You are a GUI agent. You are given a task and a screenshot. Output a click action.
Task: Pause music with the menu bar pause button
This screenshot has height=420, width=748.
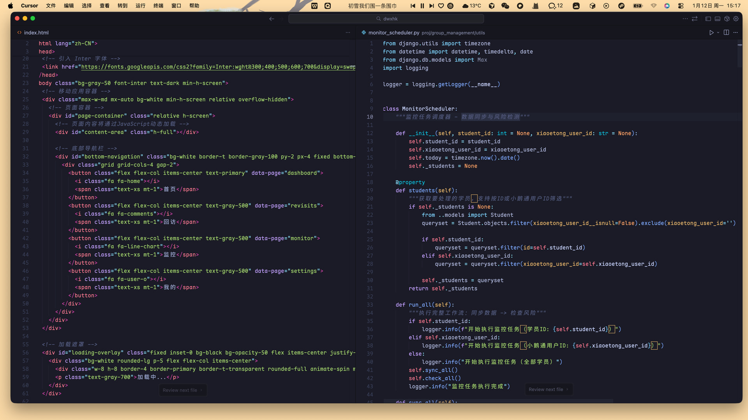click(422, 5)
